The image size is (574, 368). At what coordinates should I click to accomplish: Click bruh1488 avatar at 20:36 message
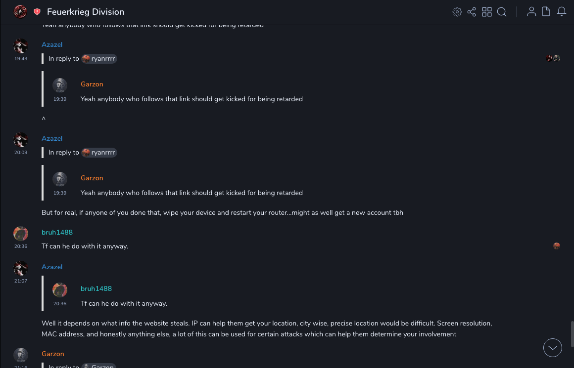(x=21, y=234)
